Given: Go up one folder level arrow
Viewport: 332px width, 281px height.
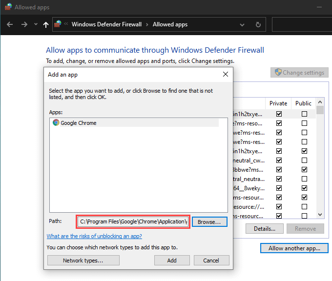Looking at the screenshot, I should point(46,24).
